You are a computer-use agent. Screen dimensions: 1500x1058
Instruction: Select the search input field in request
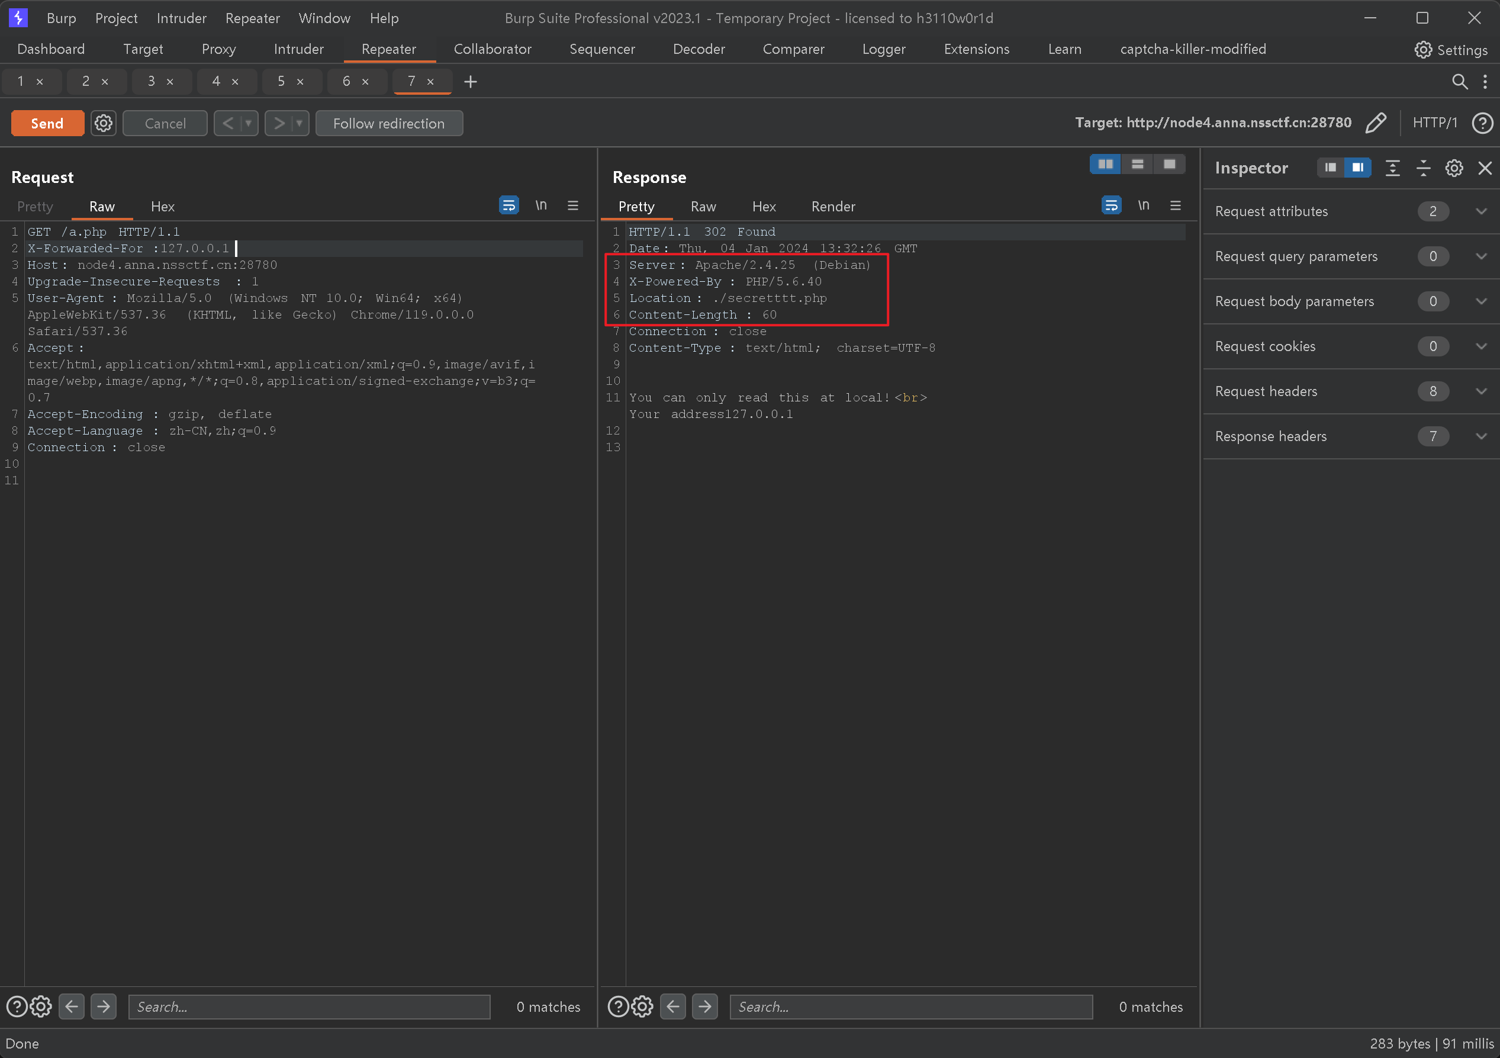(309, 1005)
